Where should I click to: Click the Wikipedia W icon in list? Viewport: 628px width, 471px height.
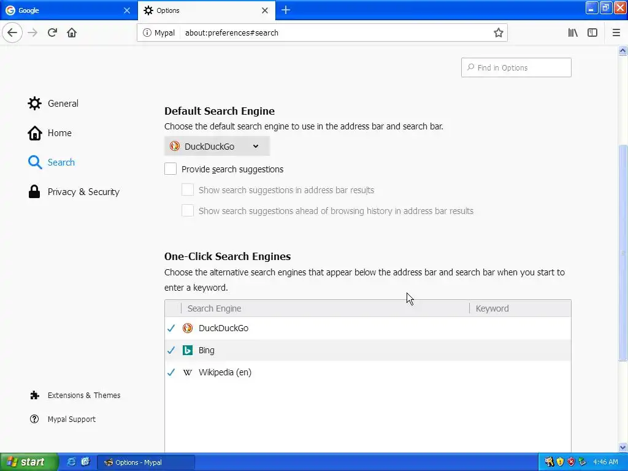(x=188, y=372)
